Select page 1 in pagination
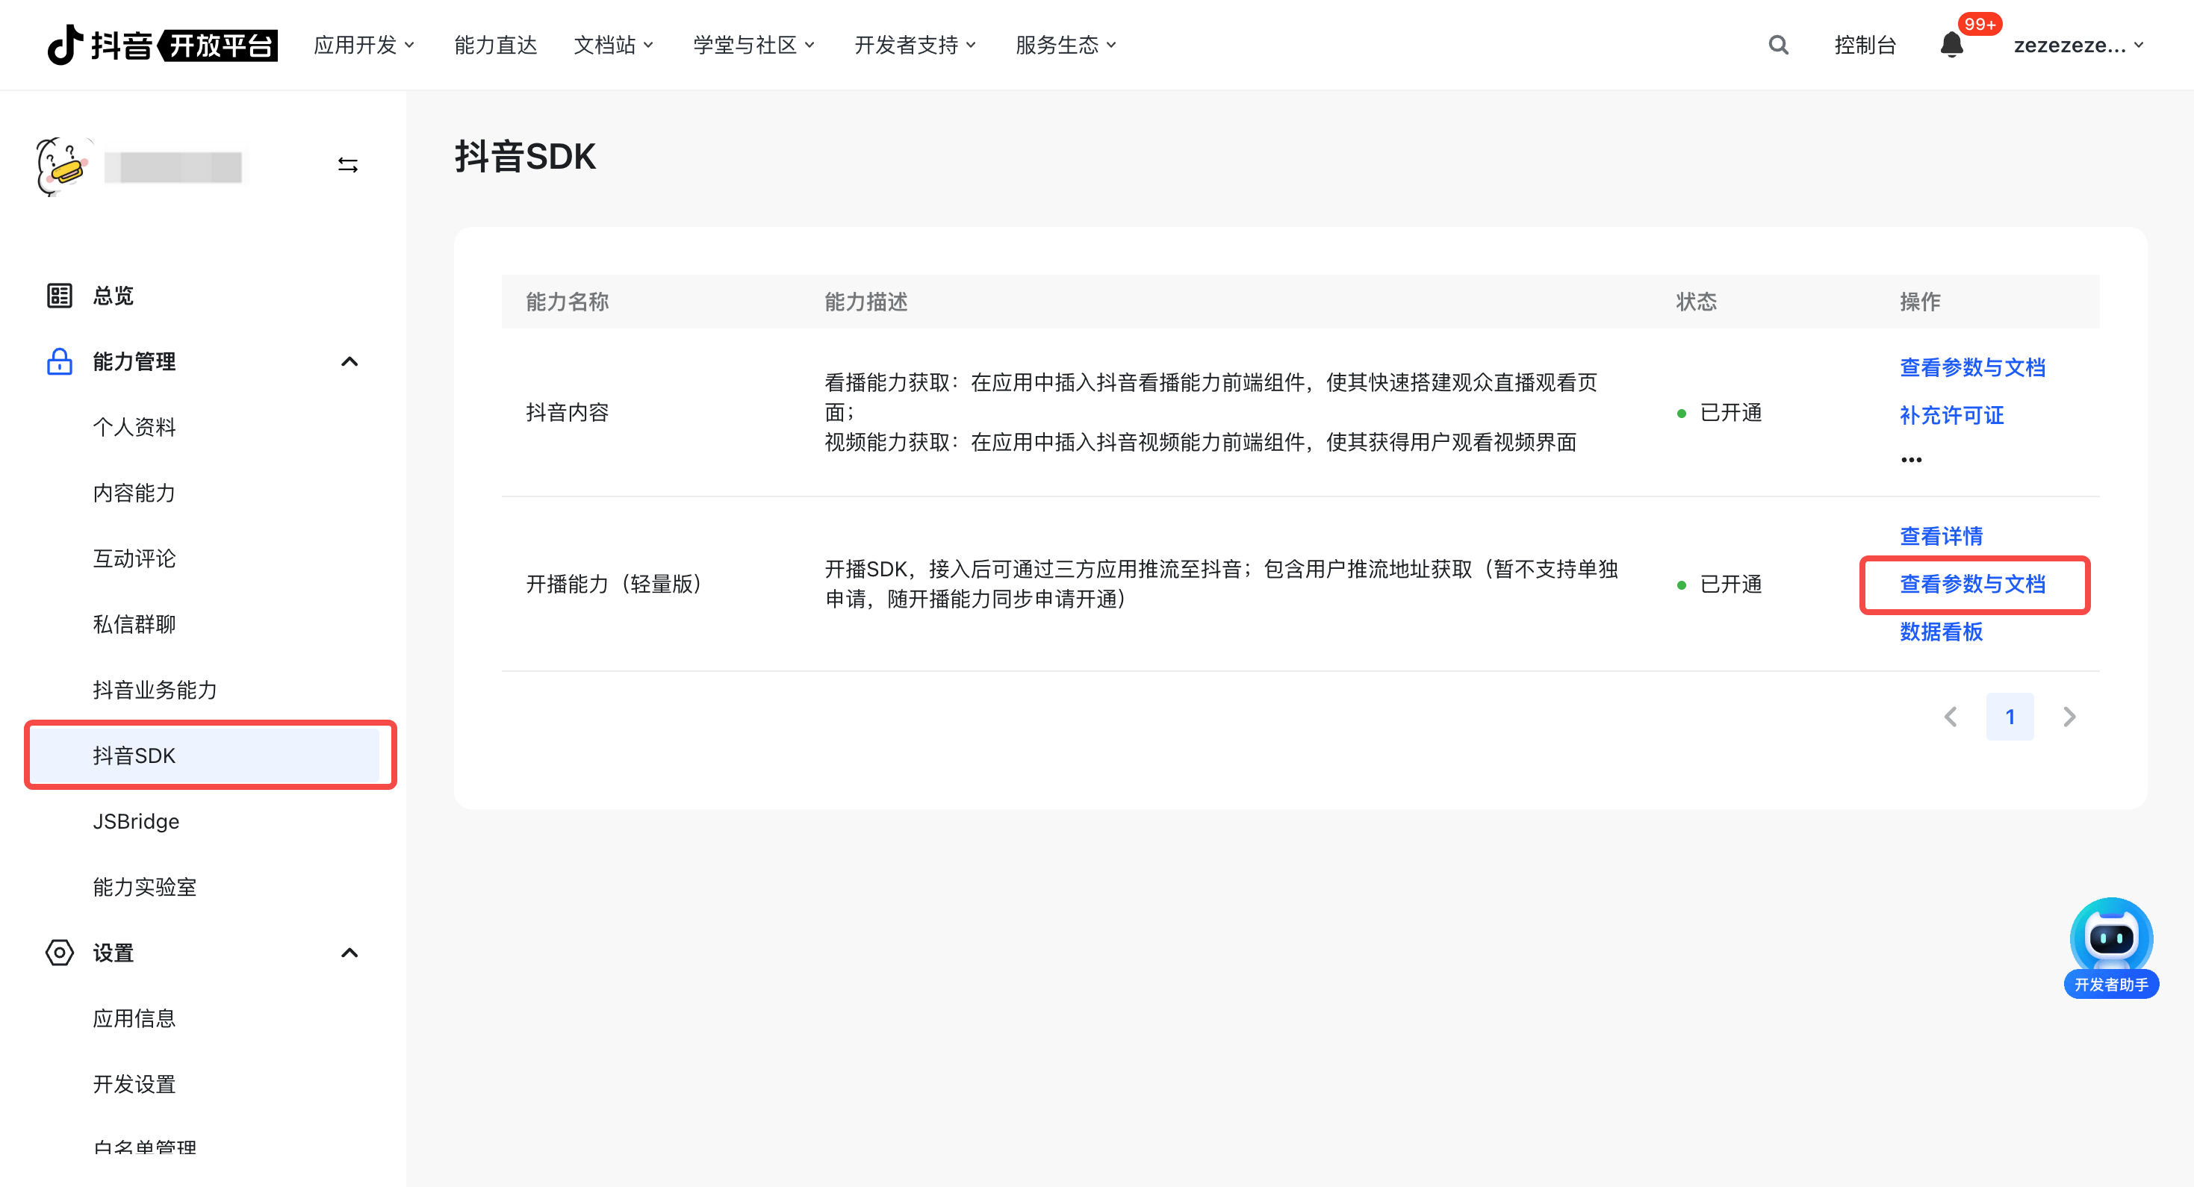The height and width of the screenshot is (1187, 2194). (2010, 717)
